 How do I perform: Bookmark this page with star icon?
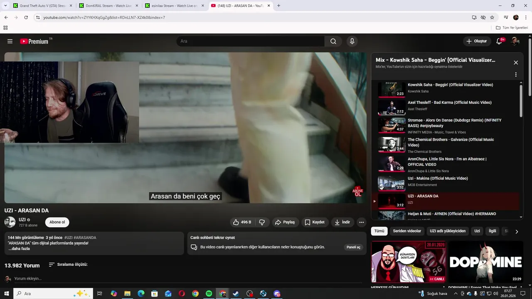492,17
